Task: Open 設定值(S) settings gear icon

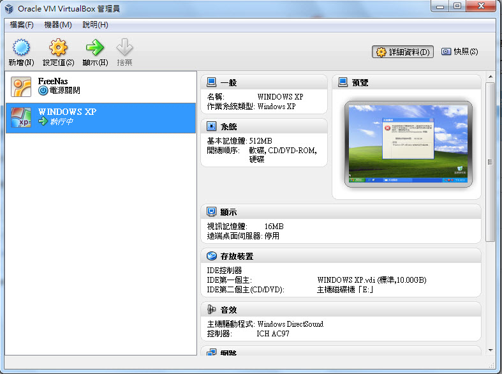Action: click(58, 47)
